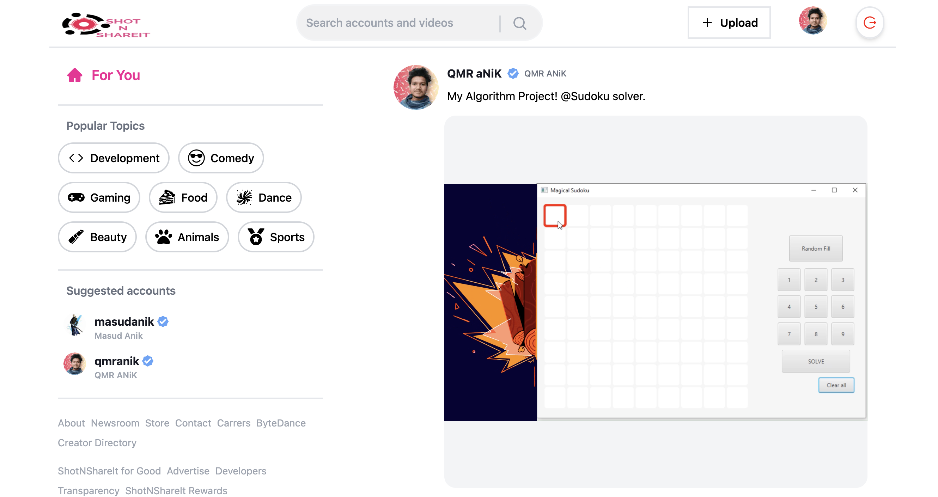This screenshot has width=938, height=497.
Task: Click the Food cake slice icon
Action: click(x=166, y=197)
